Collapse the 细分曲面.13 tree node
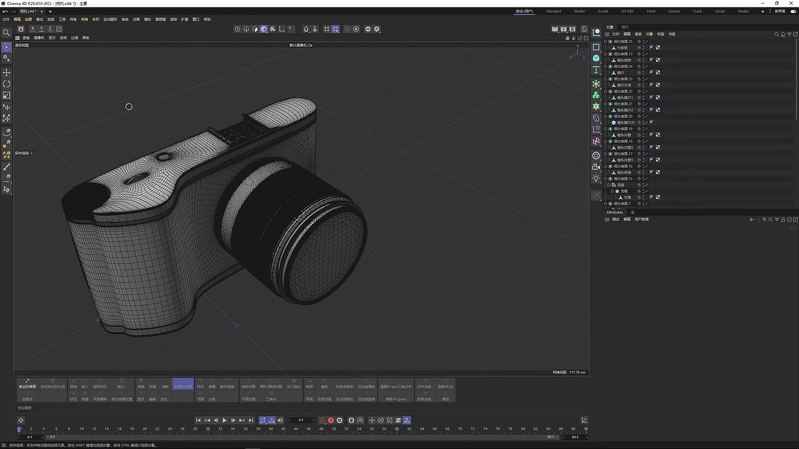Image resolution: width=799 pixels, height=449 pixels. [x=605, y=54]
